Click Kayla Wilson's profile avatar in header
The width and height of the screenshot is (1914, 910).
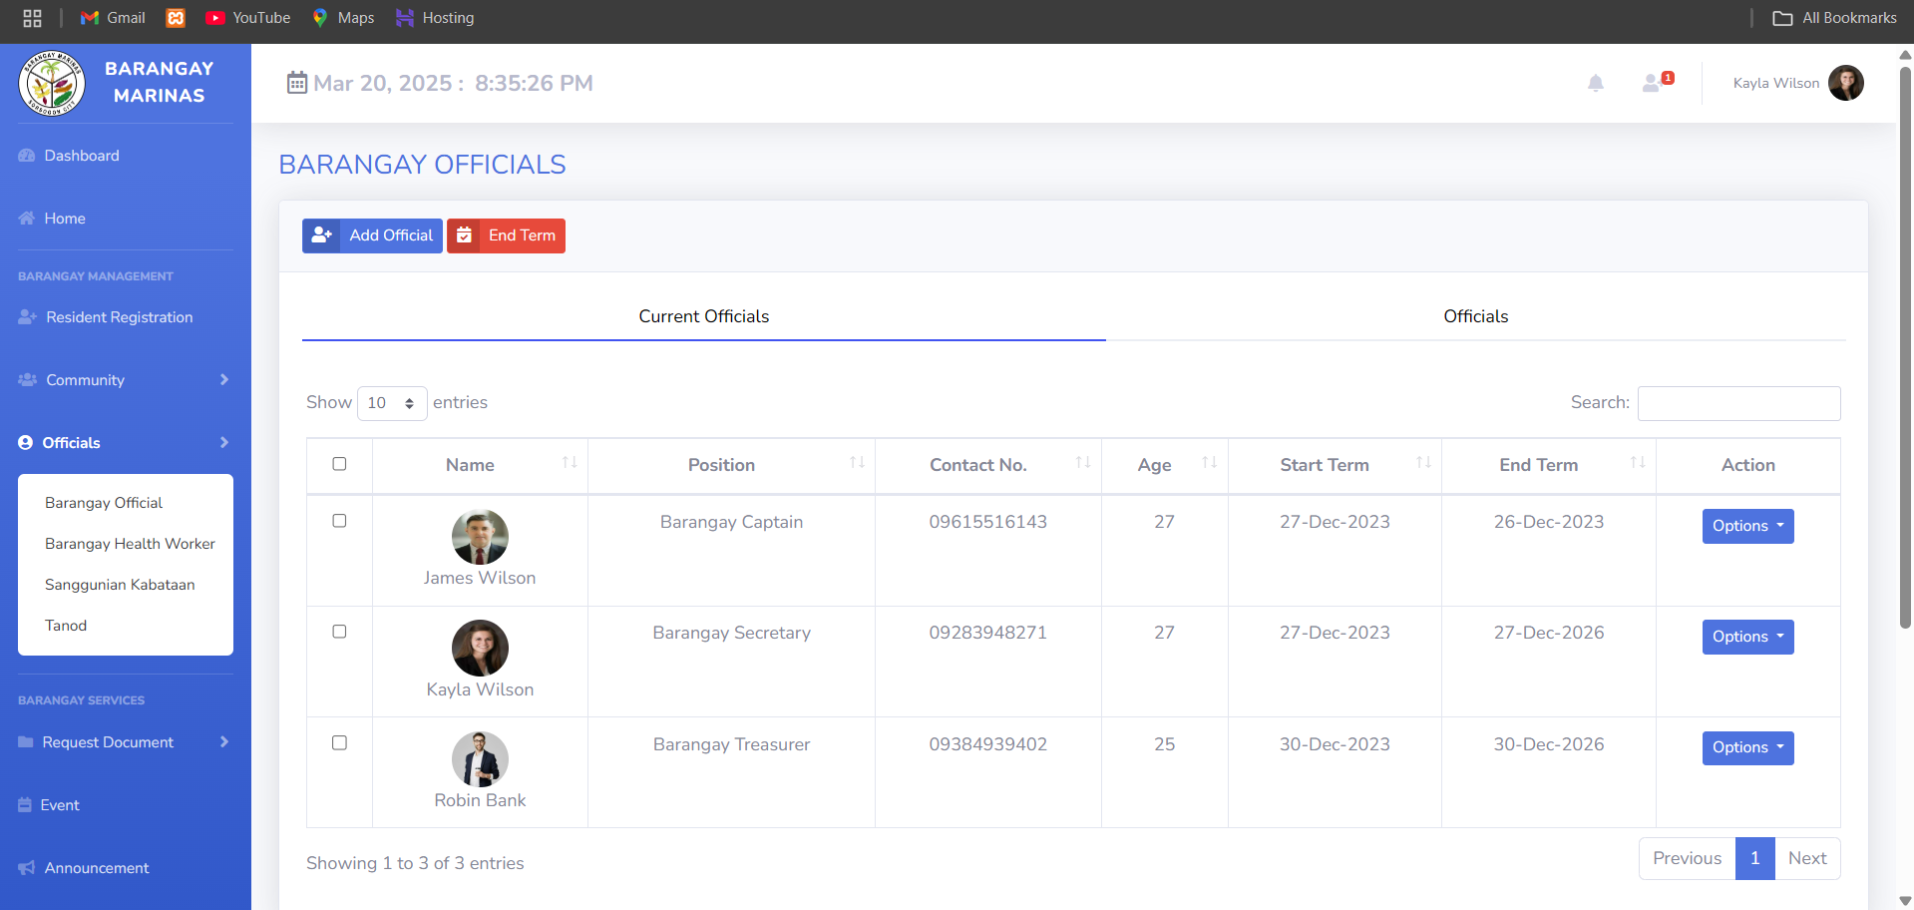[1845, 83]
